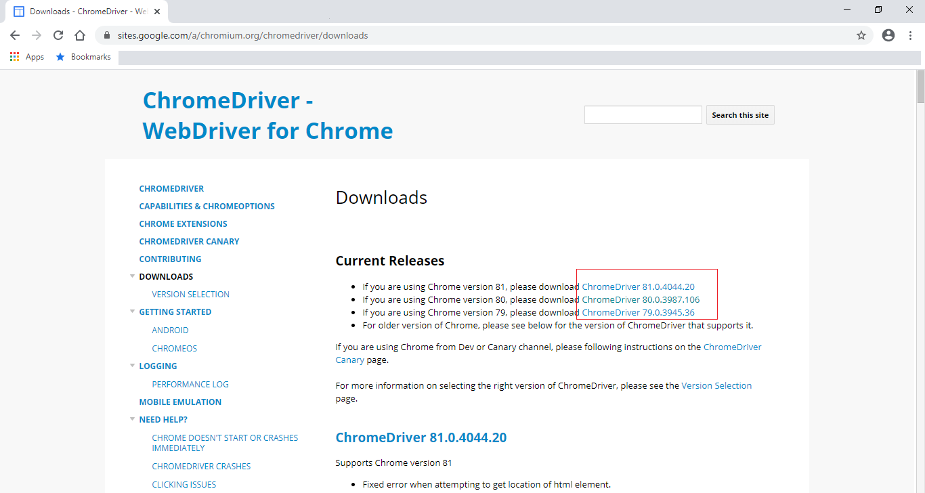The height and width of the screenshot is (493, 925).
Task: Open VERSION SELECTION sidebar sub-item
Action: [x=191, y=295]
